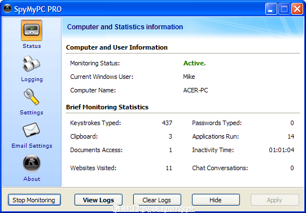The height and width of the screenshot is (213, 306).
Task: Click the Inactivity Time value 01:01:04
Action: (x=281, y=150)
